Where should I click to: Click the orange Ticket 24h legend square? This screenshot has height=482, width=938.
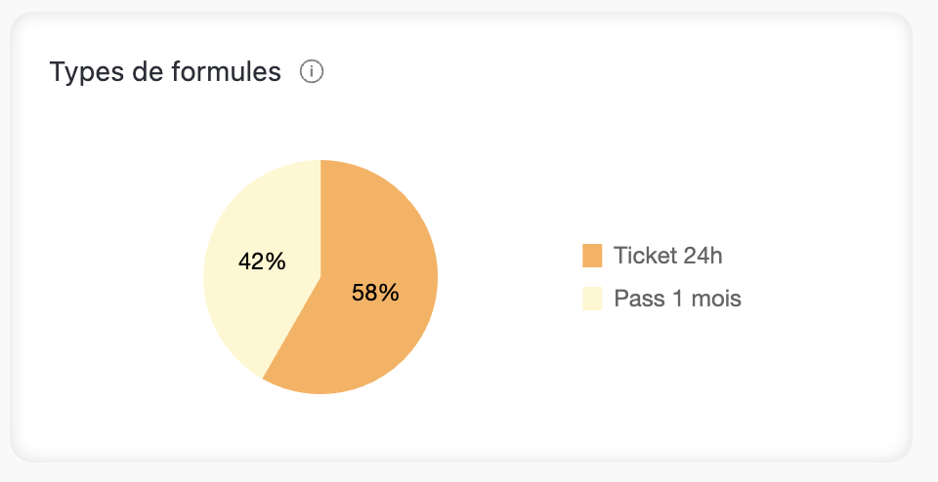592,256
